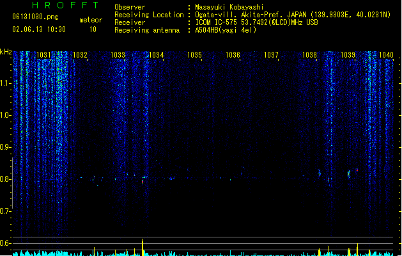Screen dimensions: 402x256
Task: Click the 0.8 kHz axis label
Action: pyautogui.click(x=5, y=179)
